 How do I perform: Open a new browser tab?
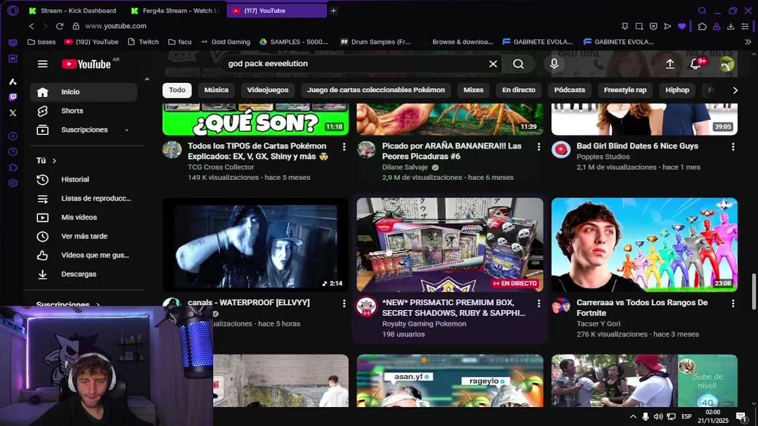pyautogui.click(x=333, y=11)
